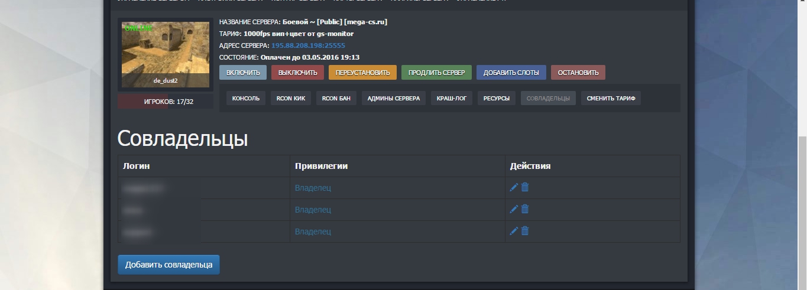Edit the bottom co-owner row with pencil icon
807x290 pixels.
[x=514, y=231]
